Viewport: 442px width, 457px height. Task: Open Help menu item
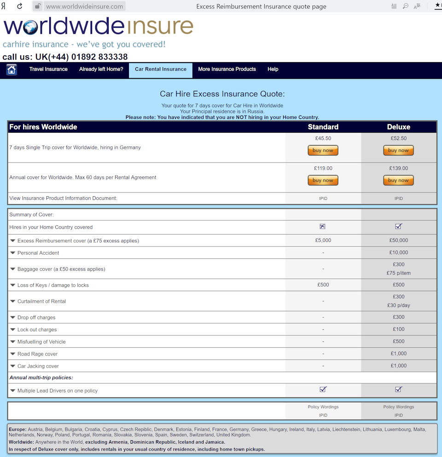click(273, 70)
